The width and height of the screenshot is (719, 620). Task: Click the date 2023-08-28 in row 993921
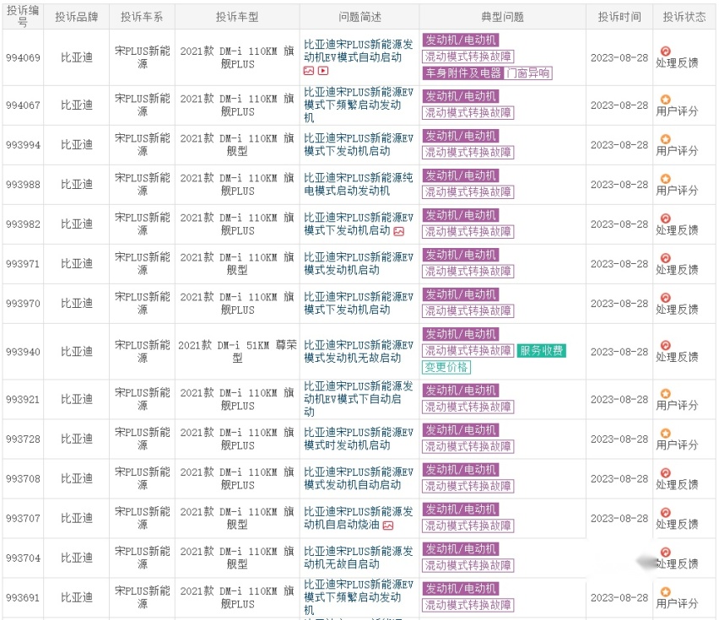[619, 399]
